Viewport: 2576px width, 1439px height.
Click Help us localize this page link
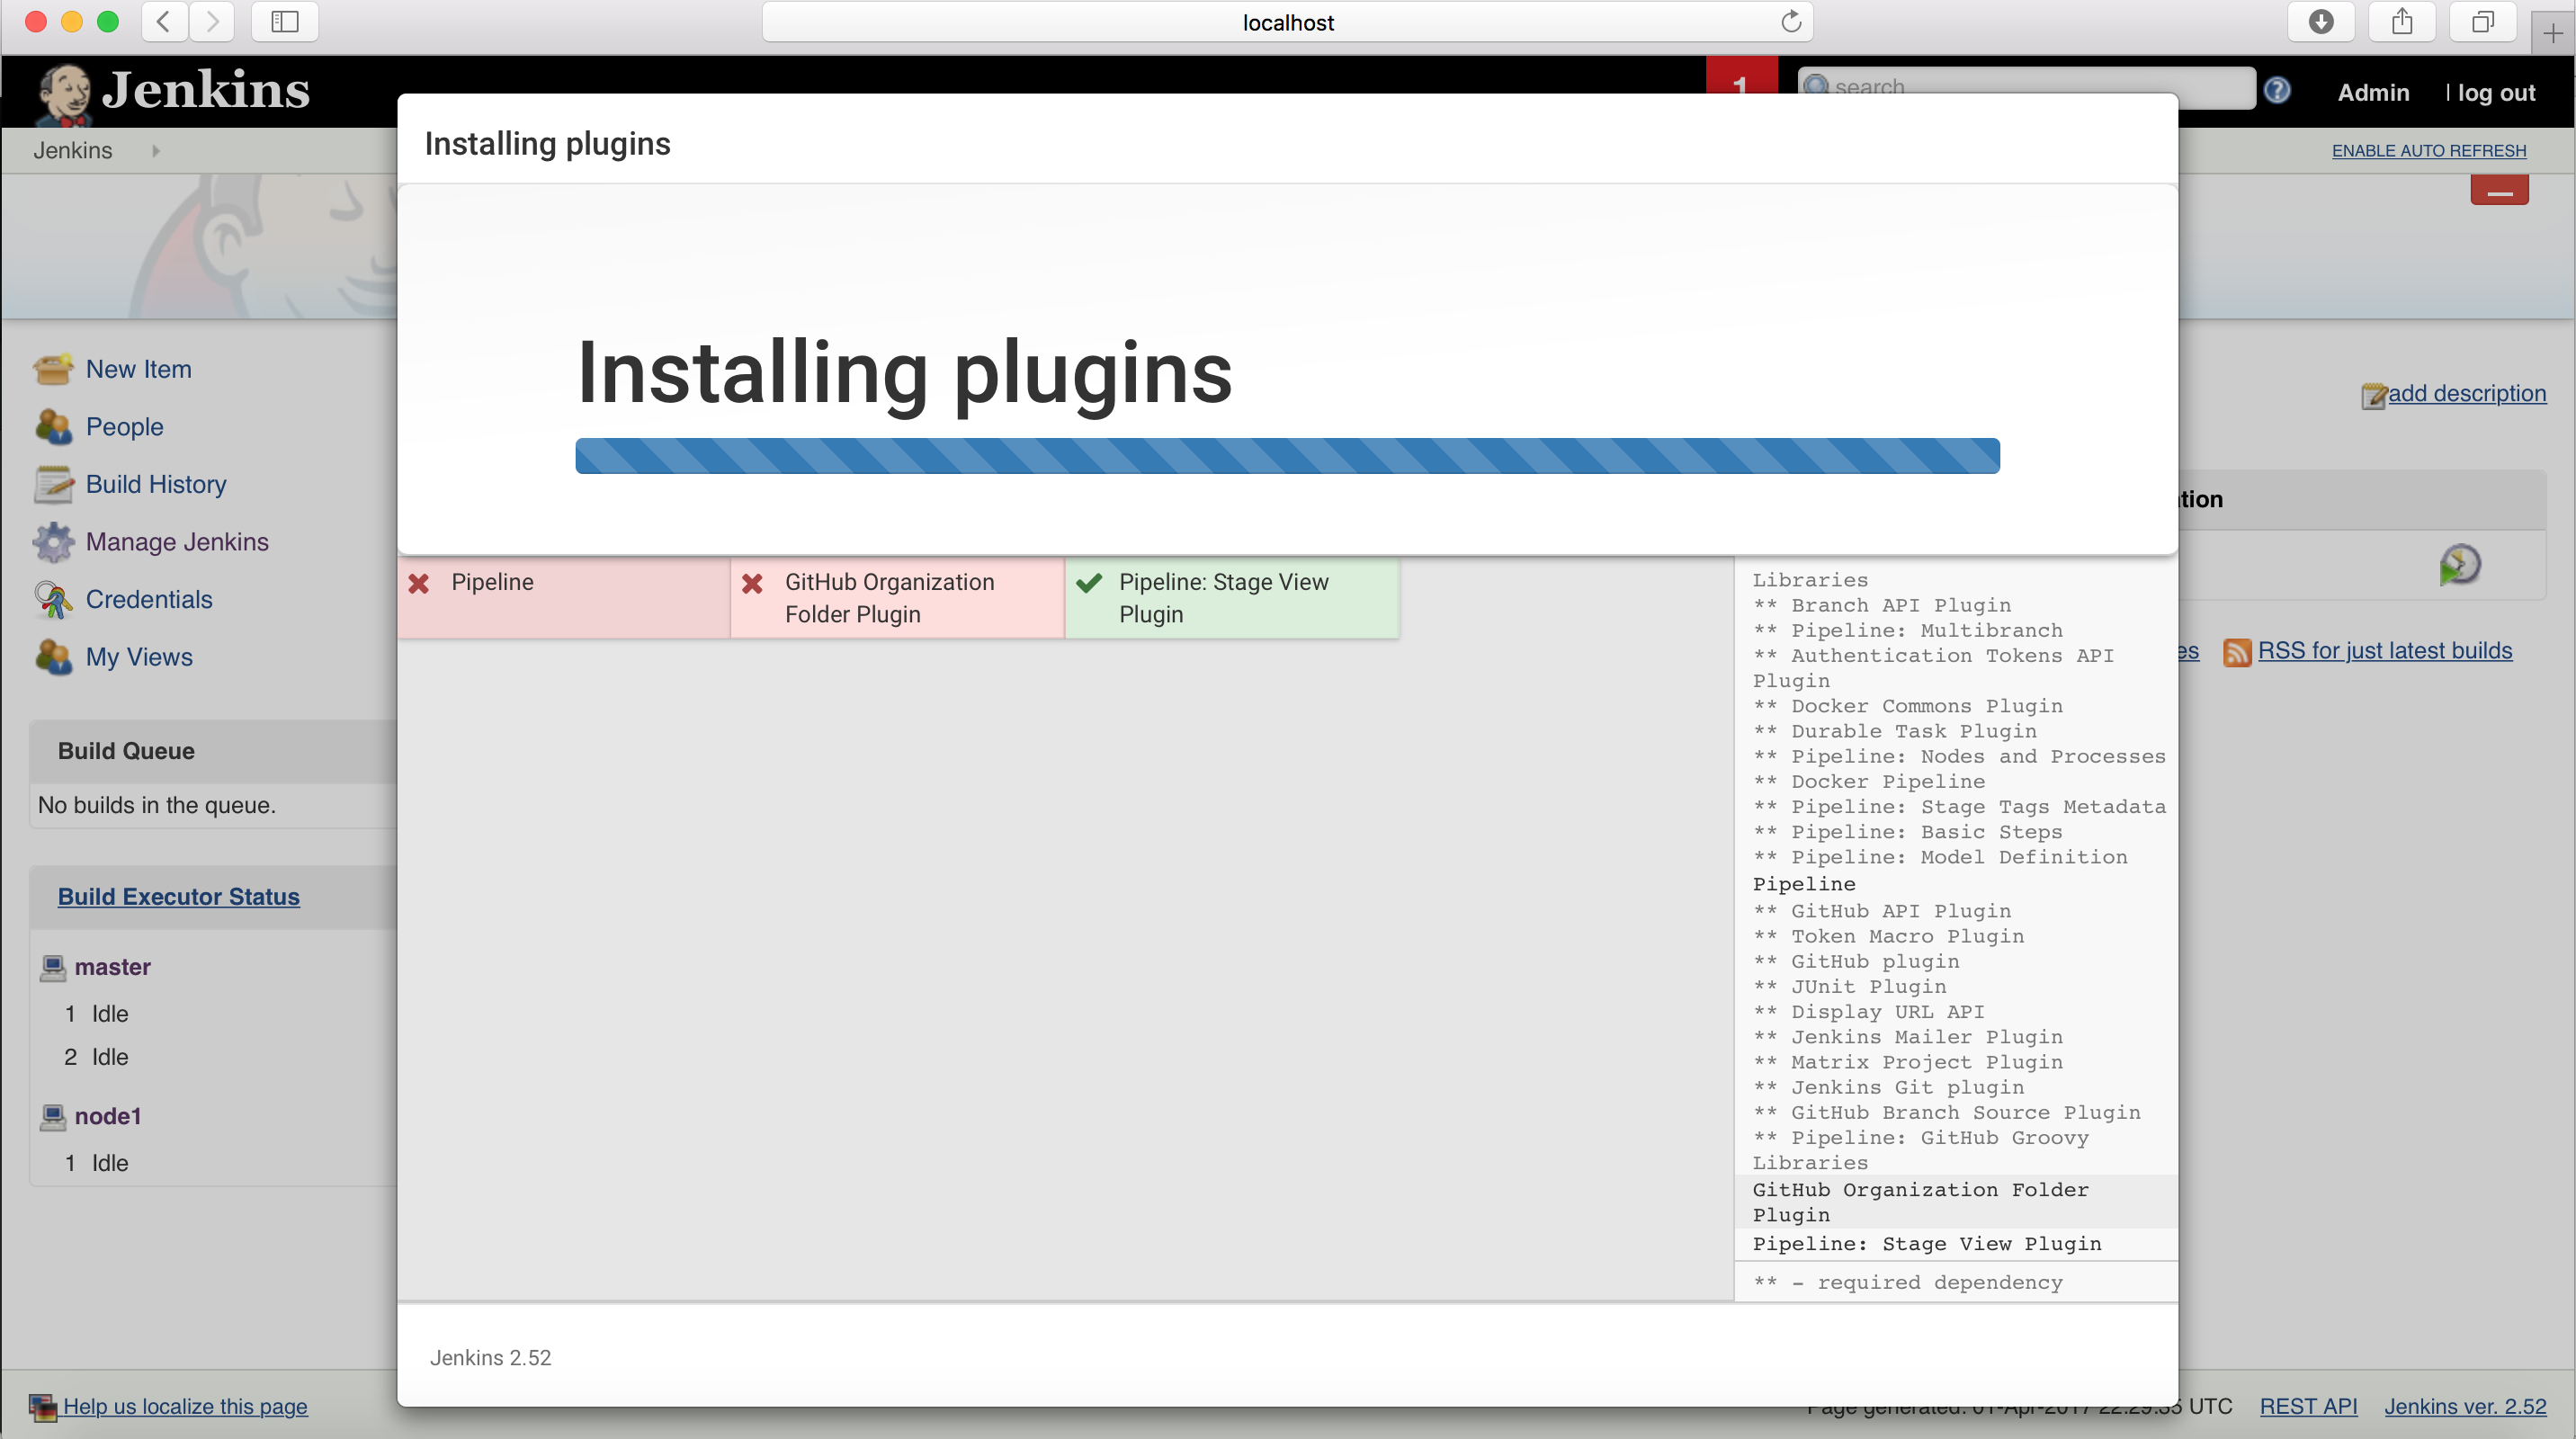click(x=186, y=1407)
